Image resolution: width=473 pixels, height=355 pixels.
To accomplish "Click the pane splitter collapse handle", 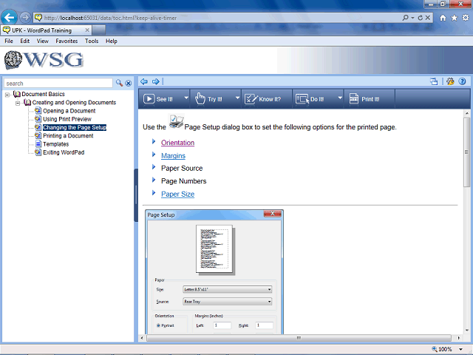I will click(136, 195).
